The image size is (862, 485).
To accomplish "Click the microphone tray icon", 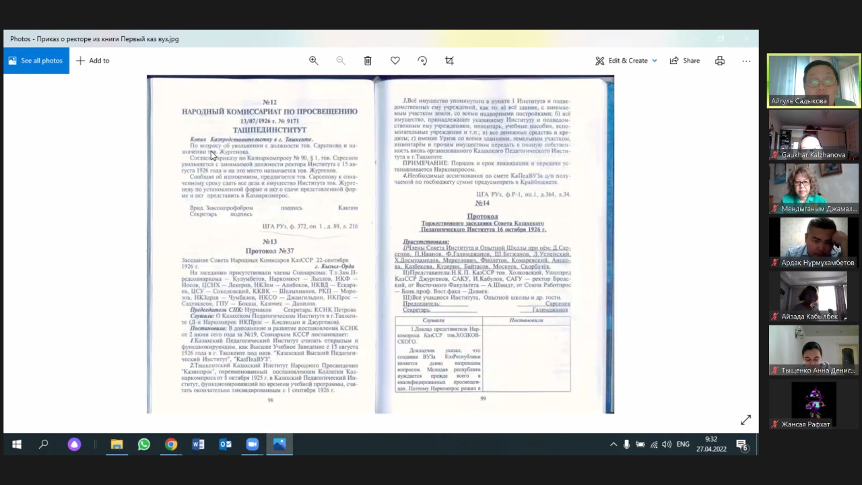I will (x=626, y=445).
